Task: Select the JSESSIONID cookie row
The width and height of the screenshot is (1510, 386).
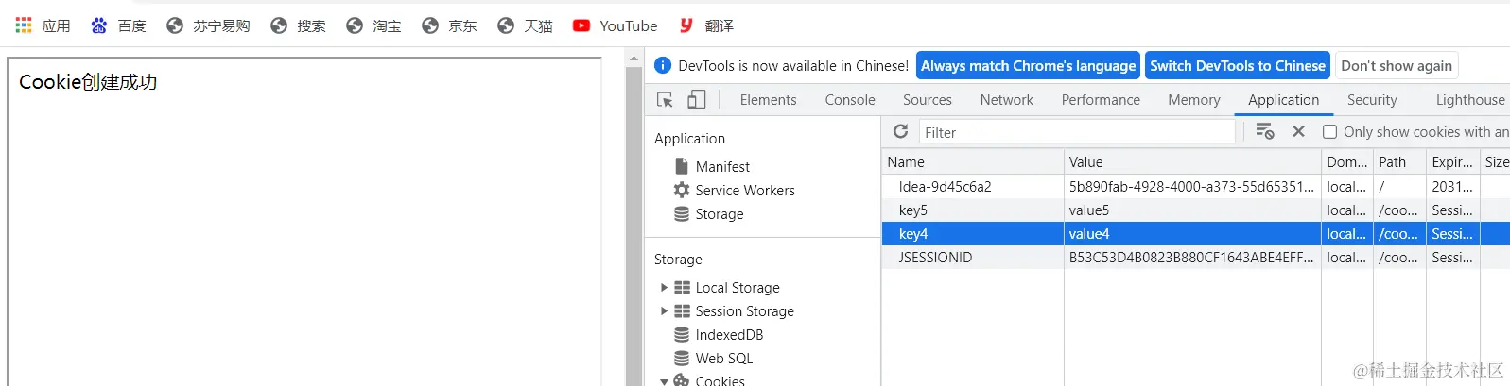Action: (x=1196, y=257)
